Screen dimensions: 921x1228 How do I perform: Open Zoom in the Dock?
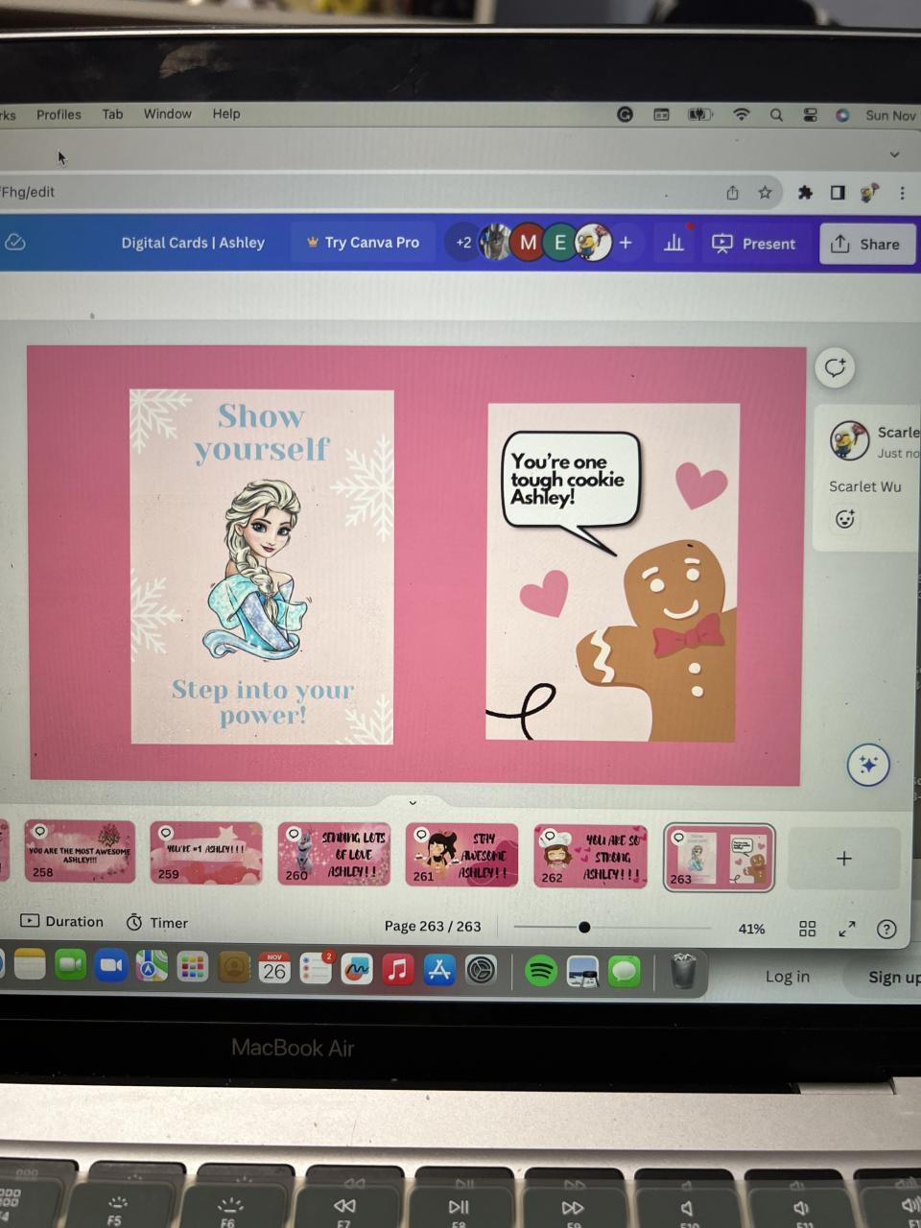point(110,967)
